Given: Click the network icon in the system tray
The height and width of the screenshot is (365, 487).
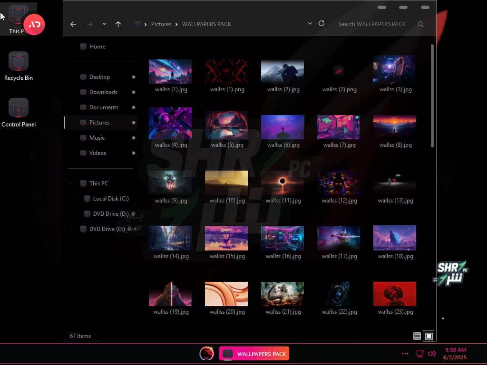Looking at the screenshot, I should click(x=420, y=354).
